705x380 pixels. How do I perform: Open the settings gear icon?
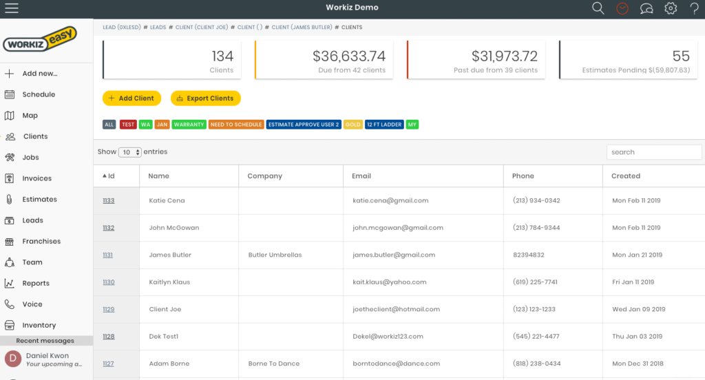click(671, 8)
